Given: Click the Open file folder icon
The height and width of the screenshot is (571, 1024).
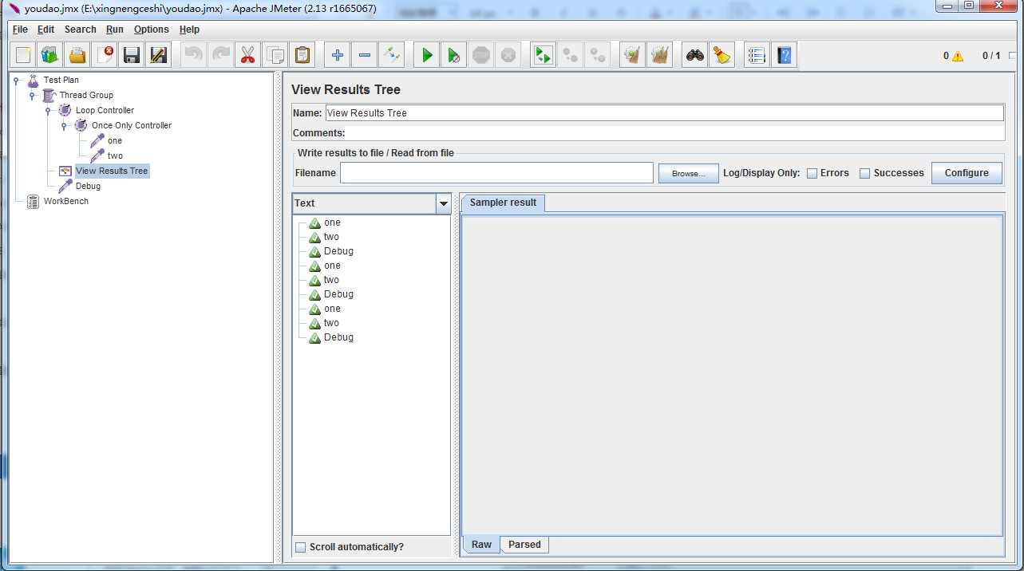Looking at the screenshot, I should (x=77, y=55).
